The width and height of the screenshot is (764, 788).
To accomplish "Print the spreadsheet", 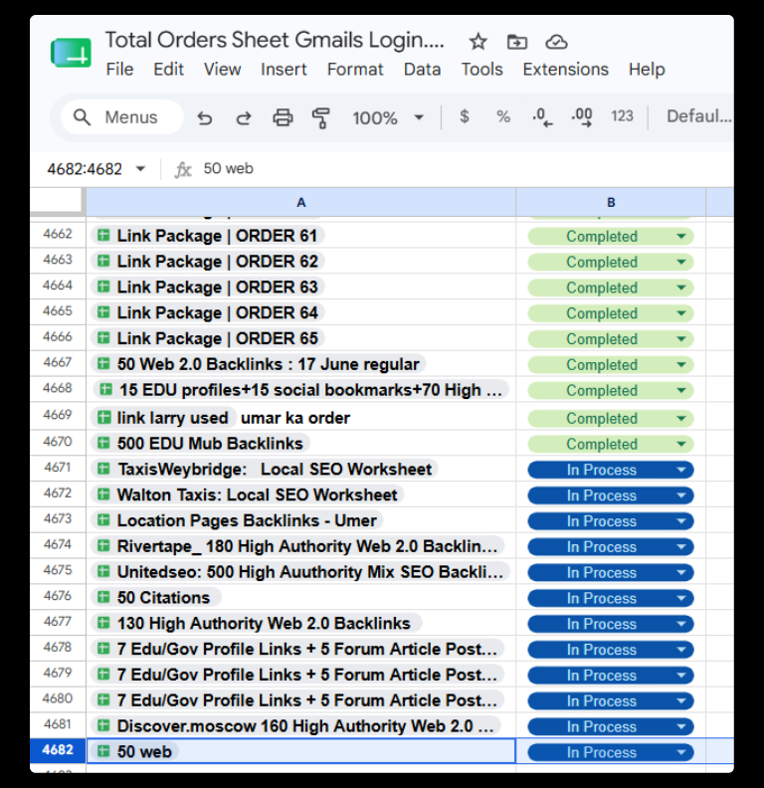I will [x=283, y=117].
